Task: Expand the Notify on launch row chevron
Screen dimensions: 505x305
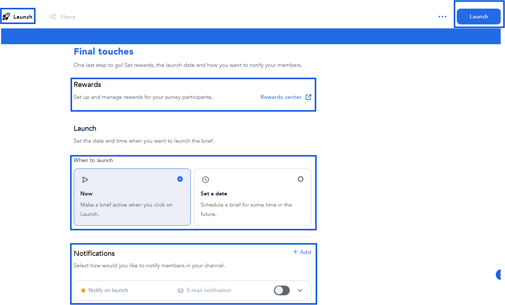Action: 300,290
